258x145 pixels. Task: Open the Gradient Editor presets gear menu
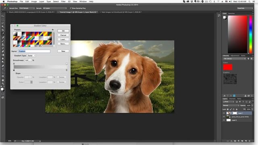point(53,29)
